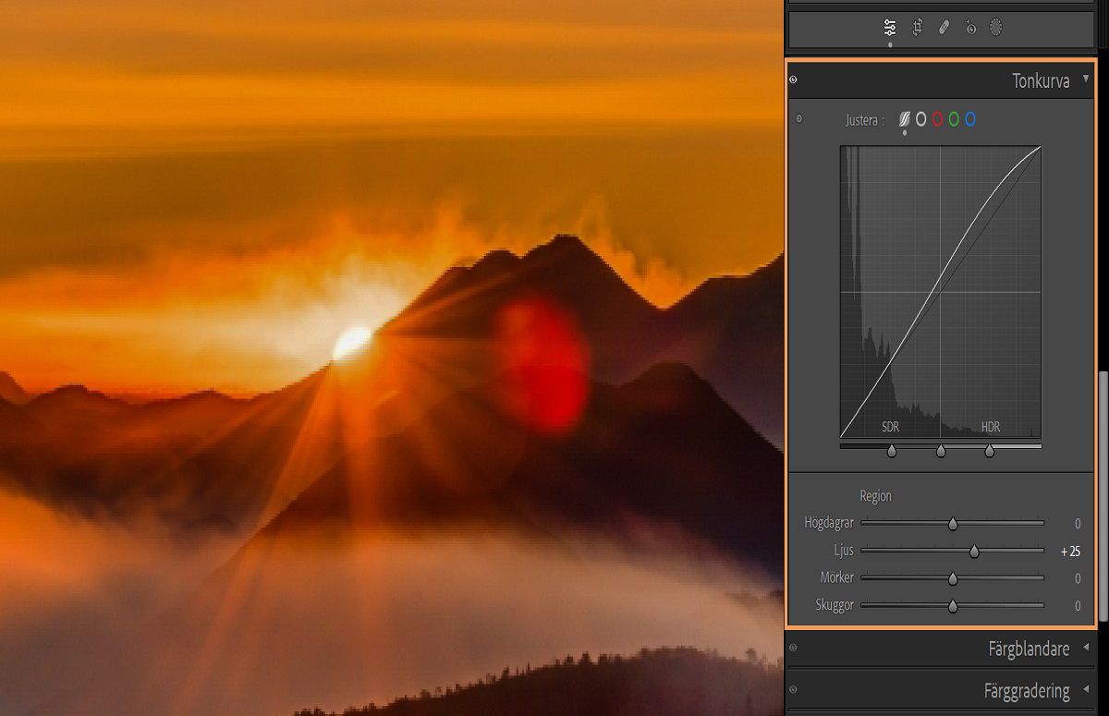Select the Red Eye correction tool

click(970, 28)
